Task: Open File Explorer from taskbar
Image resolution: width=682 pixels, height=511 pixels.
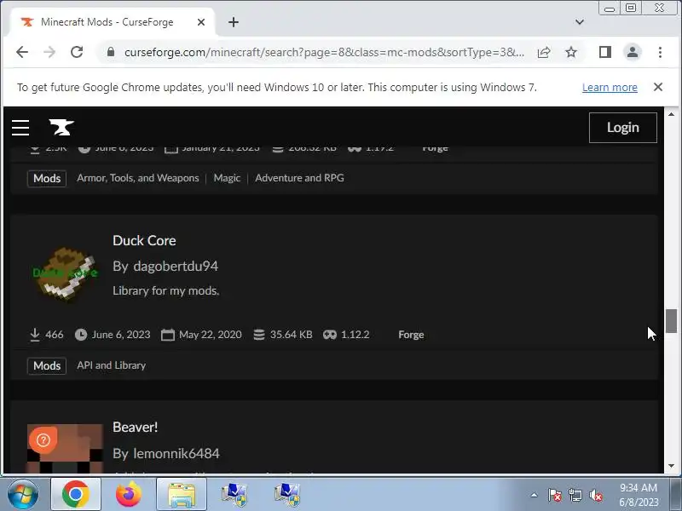Action: (x=182, y=495)
